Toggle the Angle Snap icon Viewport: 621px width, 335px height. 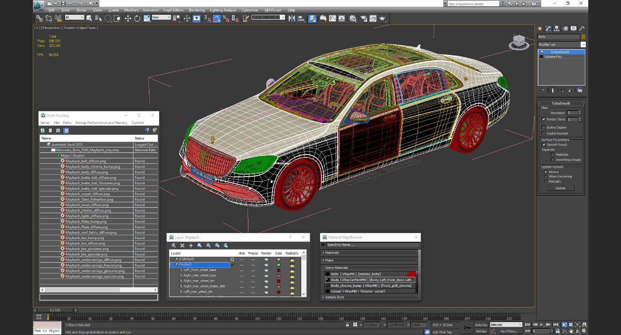(217, 18)
